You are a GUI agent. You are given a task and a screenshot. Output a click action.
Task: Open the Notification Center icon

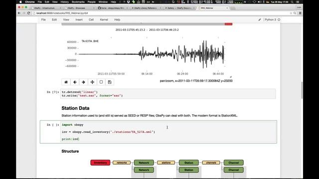pyautogui.click(x=298, y=2)
